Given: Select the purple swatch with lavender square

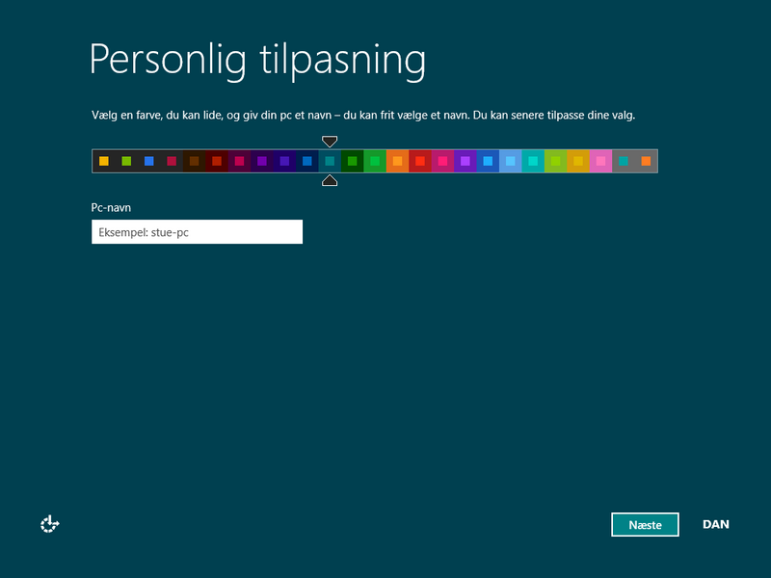Looking at the screenshot, I should click(x=465, y=161).
